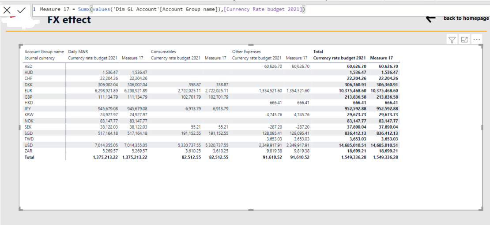490x225 pixels.
Task: Click the 'Other Expenses' column group header
Action: 246,52
